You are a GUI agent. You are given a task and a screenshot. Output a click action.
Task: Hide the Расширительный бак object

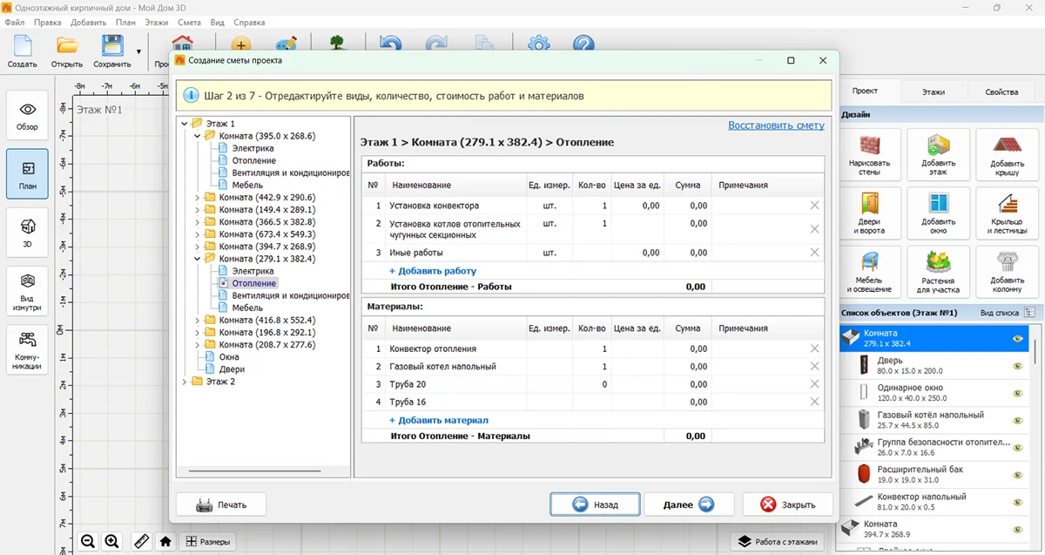[x=1017, y=475]
